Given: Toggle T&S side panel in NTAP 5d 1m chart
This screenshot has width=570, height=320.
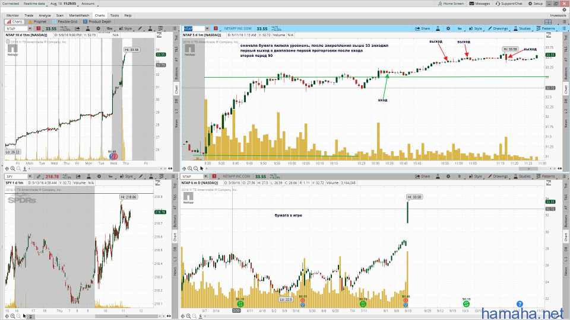Looking at the screenshot, I should [x=566, y=49].
